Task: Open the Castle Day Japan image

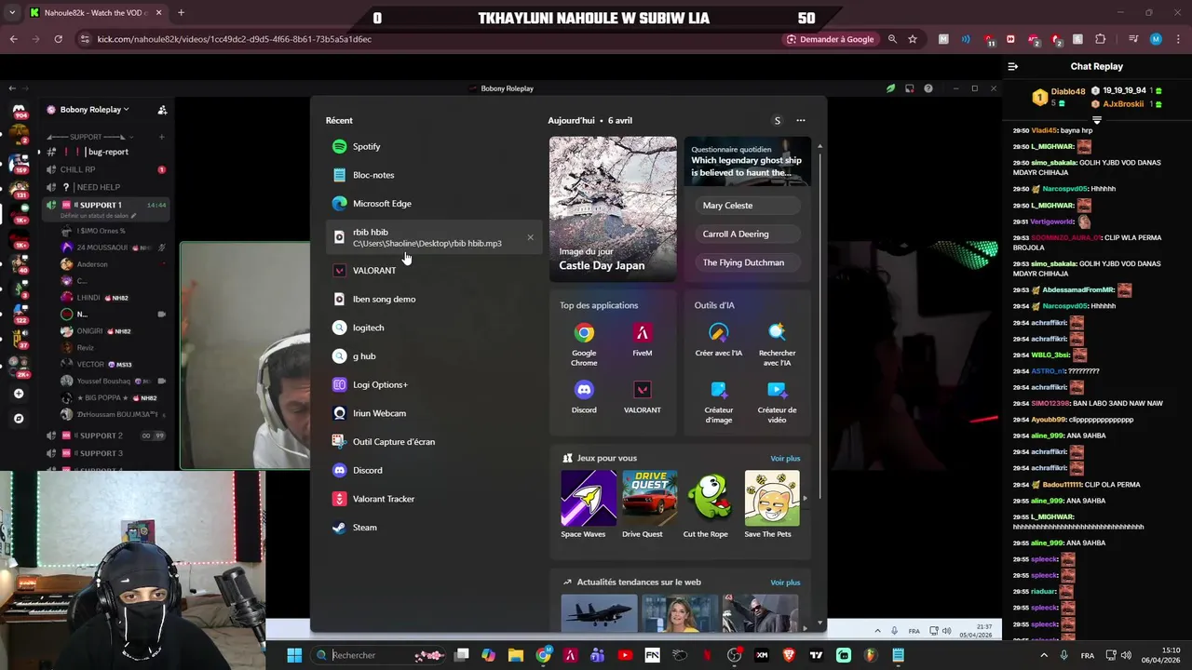Action: coord(613,208)
